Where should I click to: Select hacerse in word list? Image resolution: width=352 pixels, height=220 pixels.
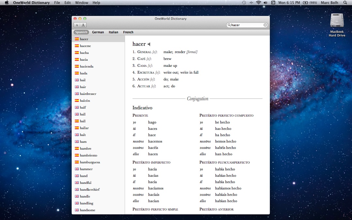pyautogui.click(x=98, y=46)
